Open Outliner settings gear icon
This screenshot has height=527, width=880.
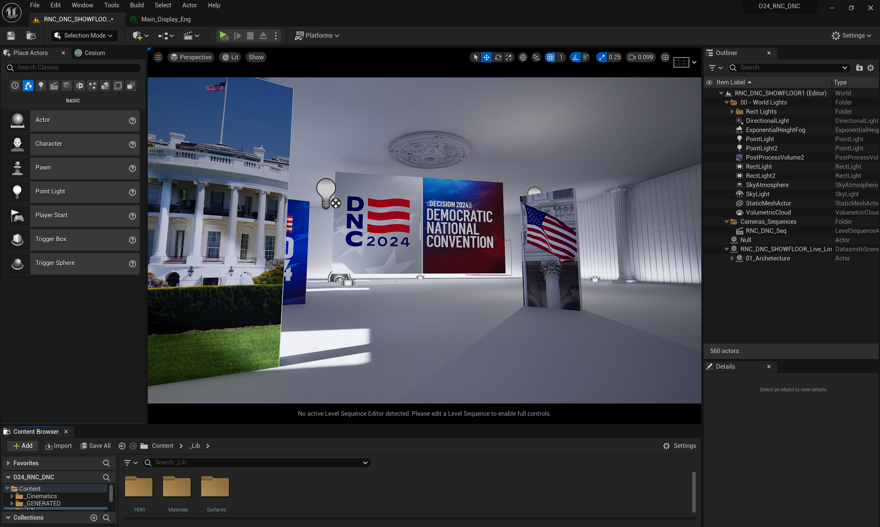point(870,68)
